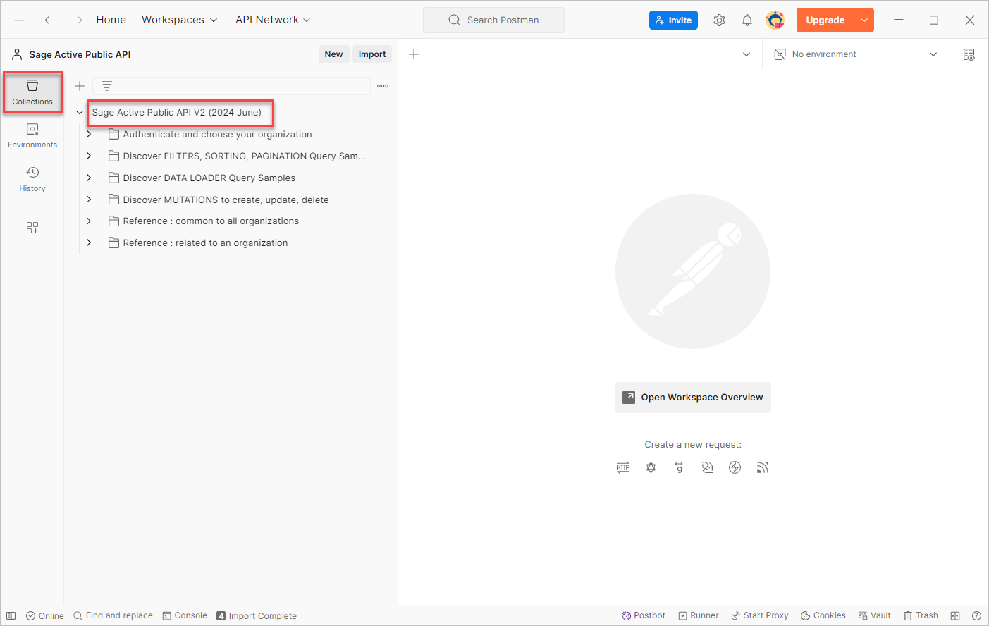The width and height of the screenshot is (989, 626).
Task: Open a new request tab with plus
Action: pos(414,54)
